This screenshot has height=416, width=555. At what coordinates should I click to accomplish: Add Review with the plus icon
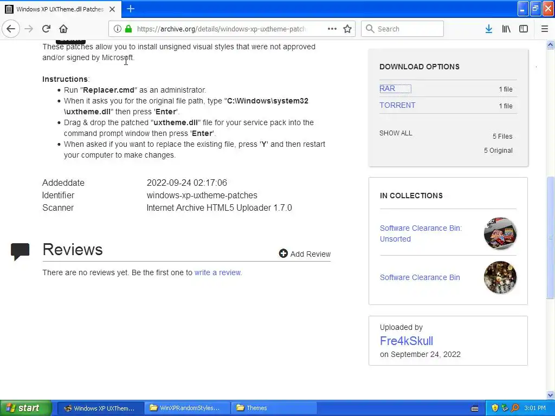tap(305, 253)
